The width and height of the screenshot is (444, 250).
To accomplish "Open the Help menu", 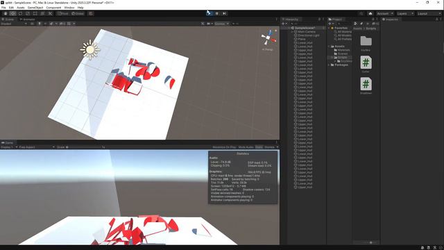I will [x=80, y=8].
